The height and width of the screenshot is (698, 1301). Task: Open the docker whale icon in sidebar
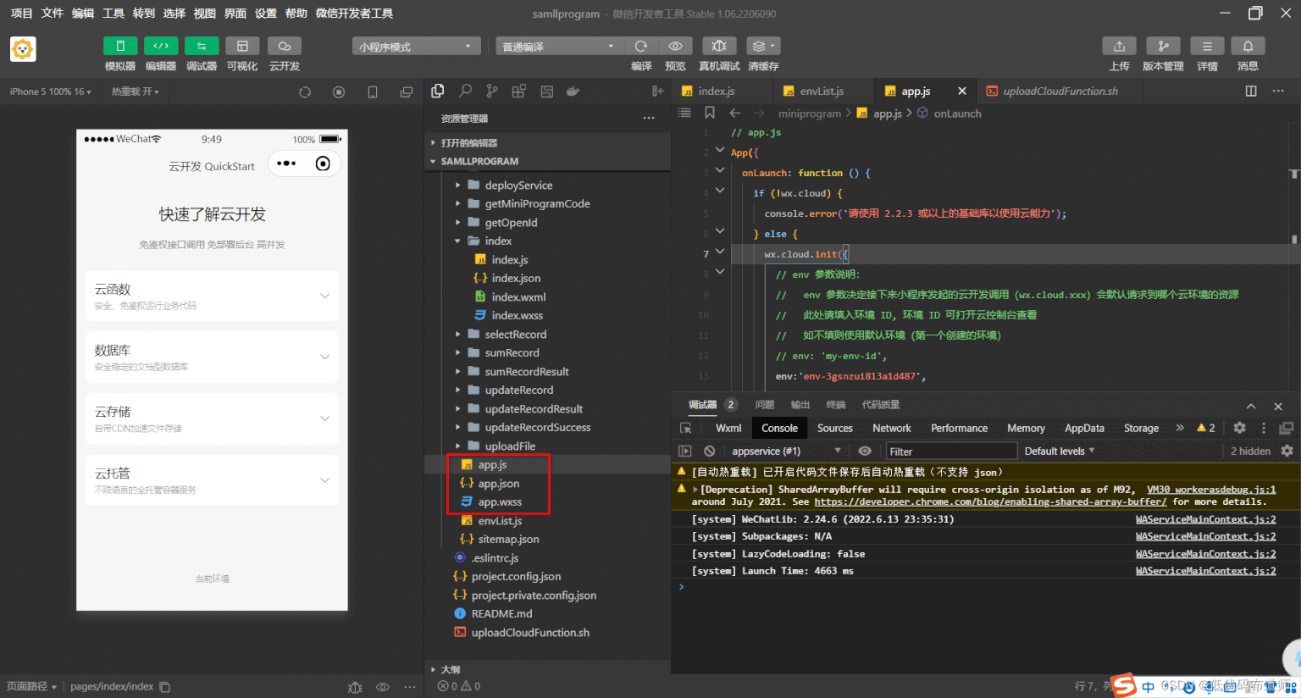pos(573,91)
